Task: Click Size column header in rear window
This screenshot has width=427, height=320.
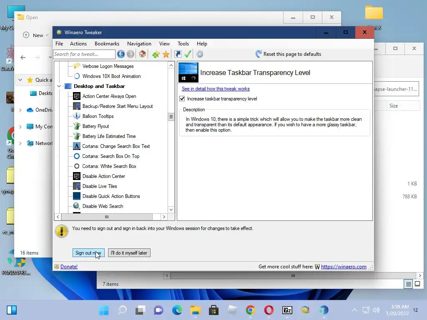Action: click(x=403, y=106)
